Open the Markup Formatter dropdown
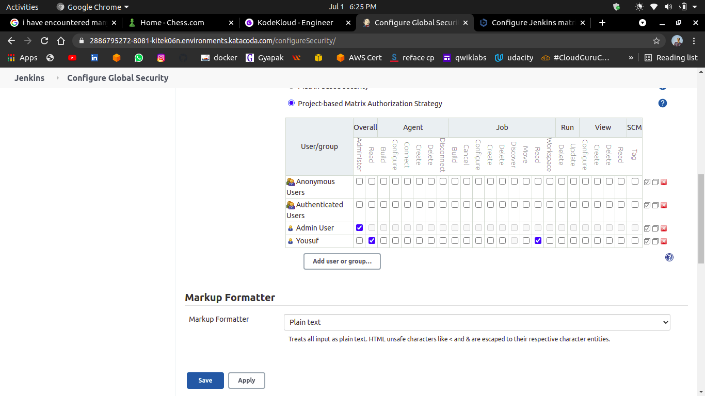The width and height of the screenshot is (705, 396). click(x=477, y=322)
